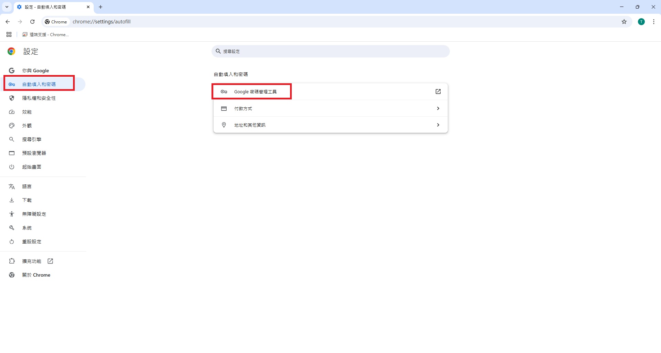Click the 重設設定 reset icon

click(x=12, y=241)
